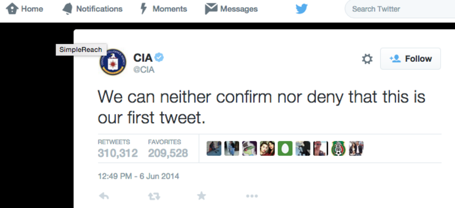The image size is (455, 208).
Task: Click the Search Twitter field
Action: (x=400, y=9)
